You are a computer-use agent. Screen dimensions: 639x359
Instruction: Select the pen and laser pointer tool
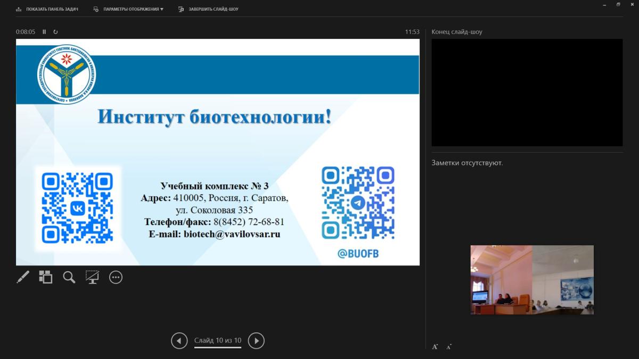pos(23,277)
